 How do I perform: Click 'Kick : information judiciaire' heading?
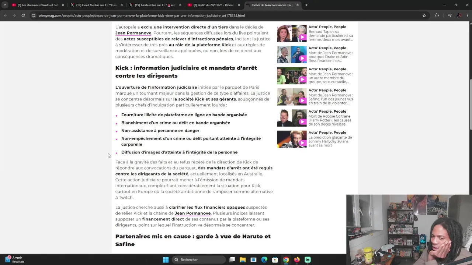click(186, 72)
